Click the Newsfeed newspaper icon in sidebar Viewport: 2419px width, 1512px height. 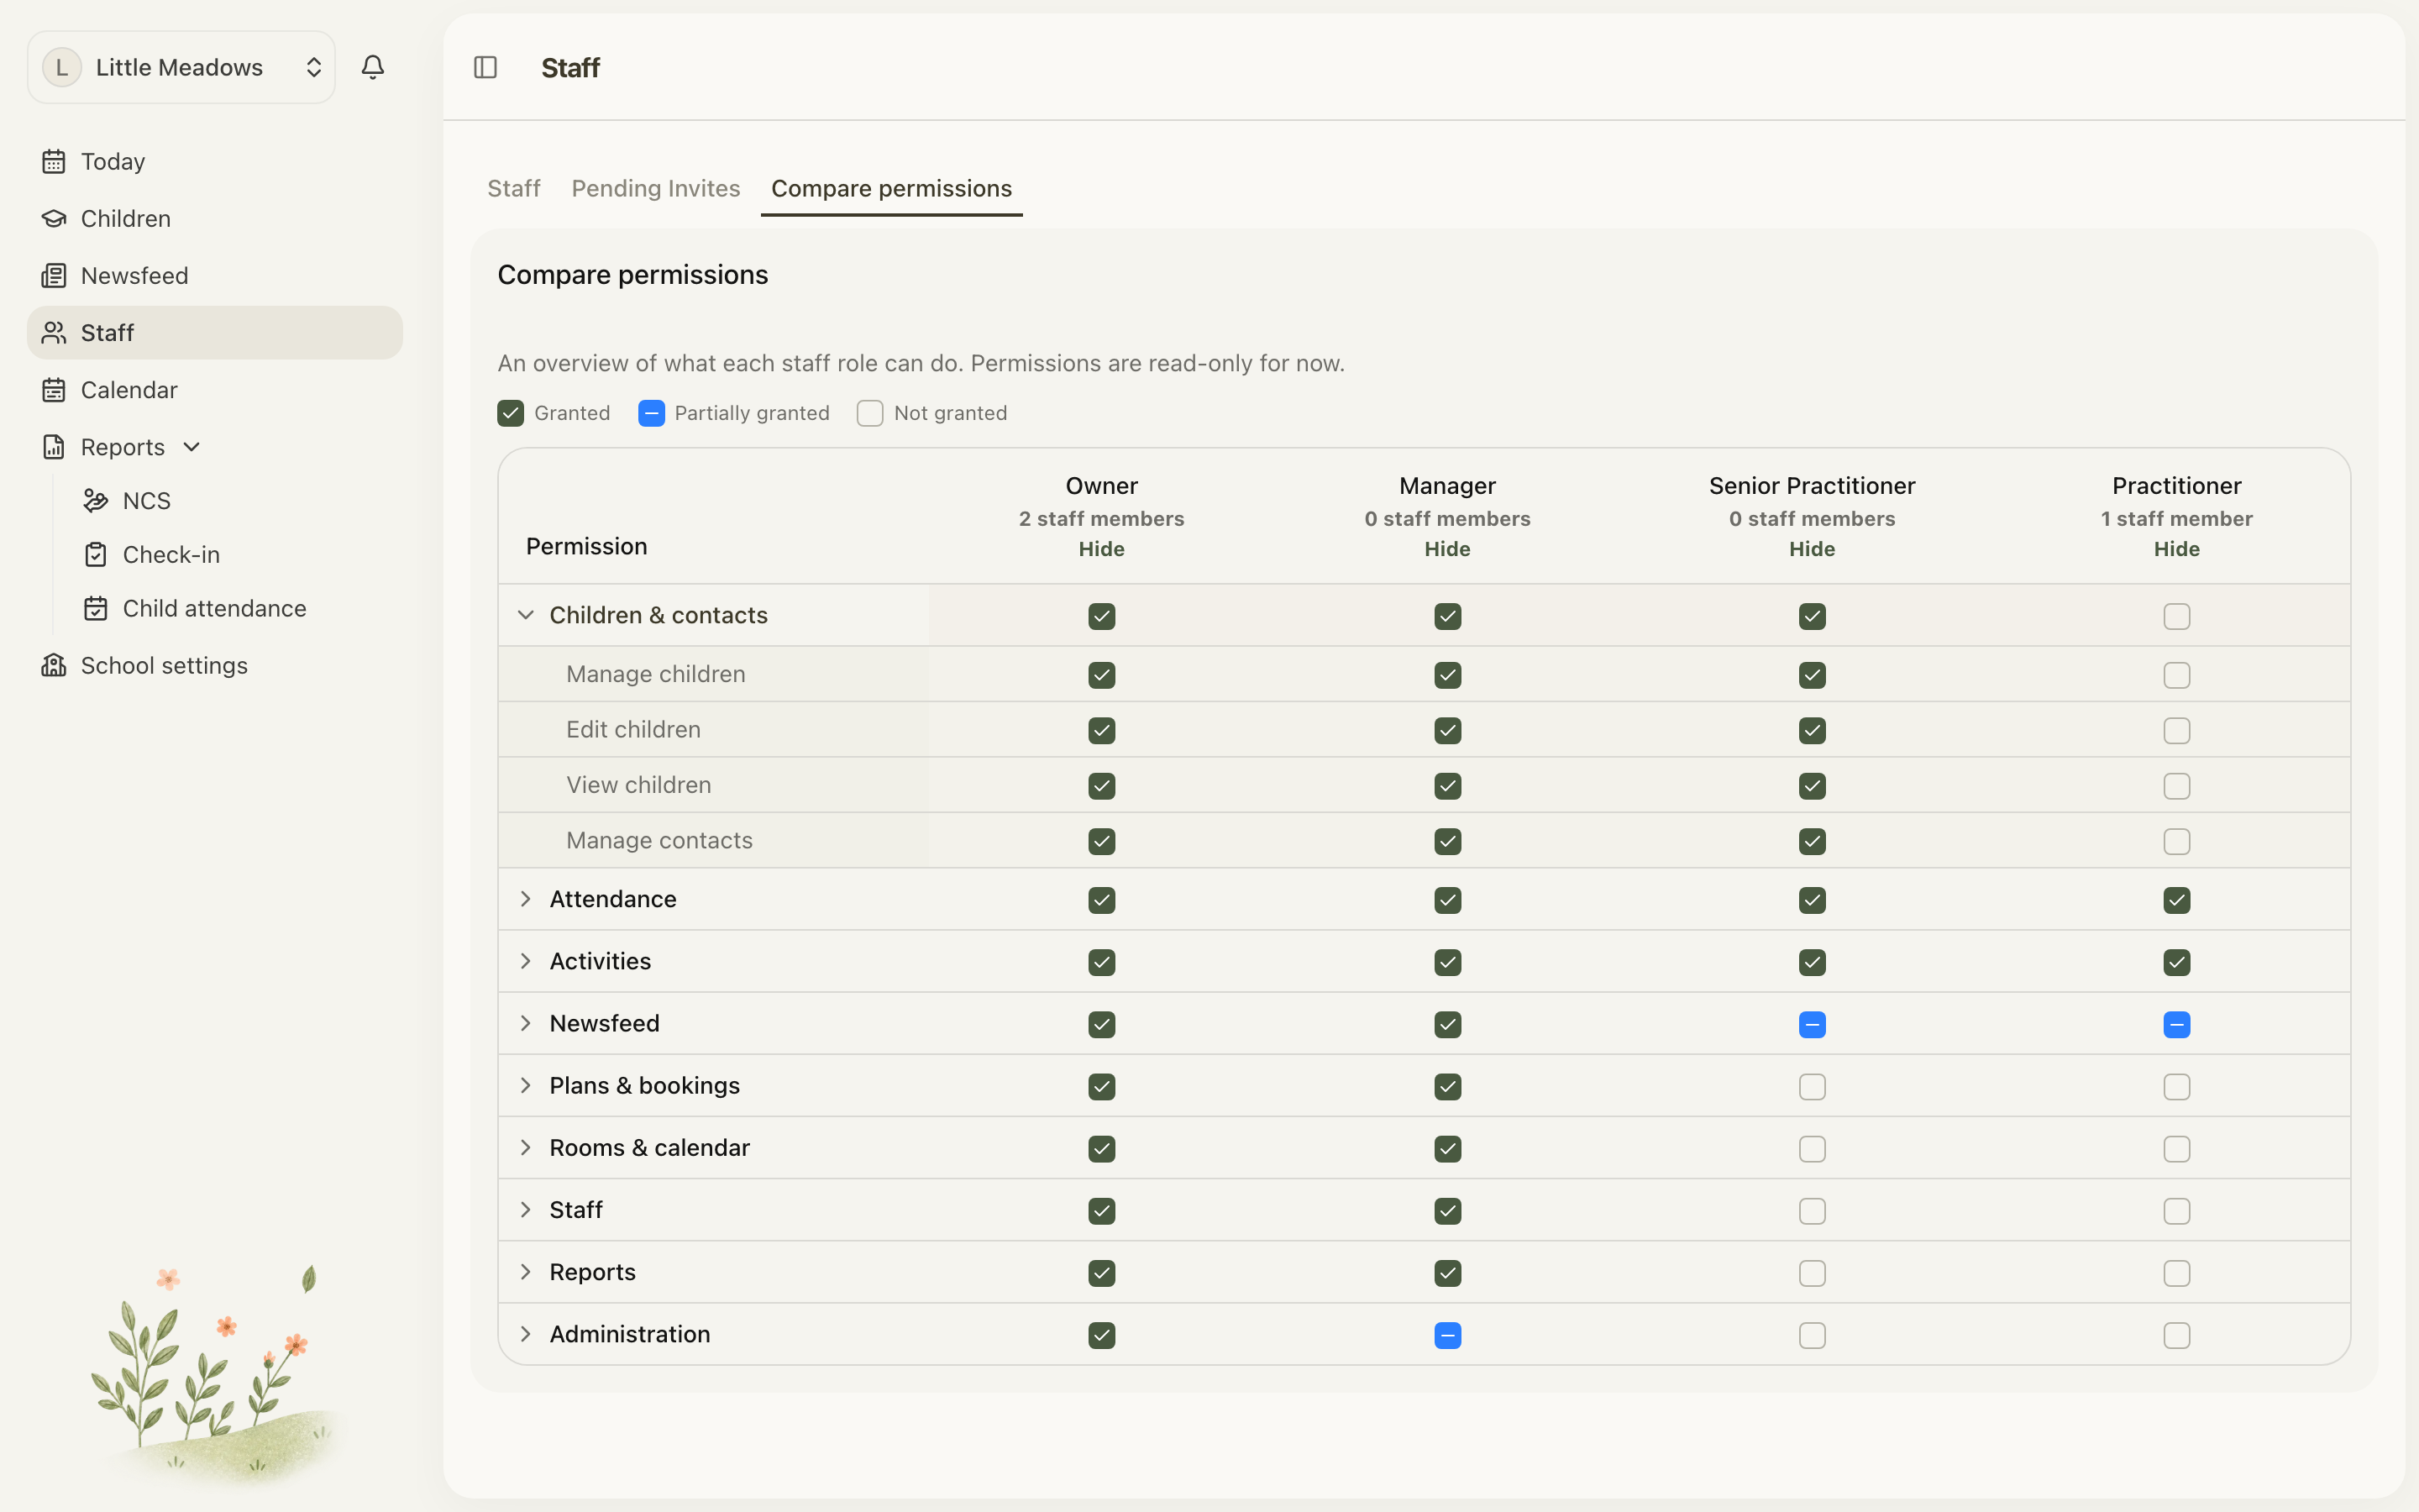tap(54, 275)
